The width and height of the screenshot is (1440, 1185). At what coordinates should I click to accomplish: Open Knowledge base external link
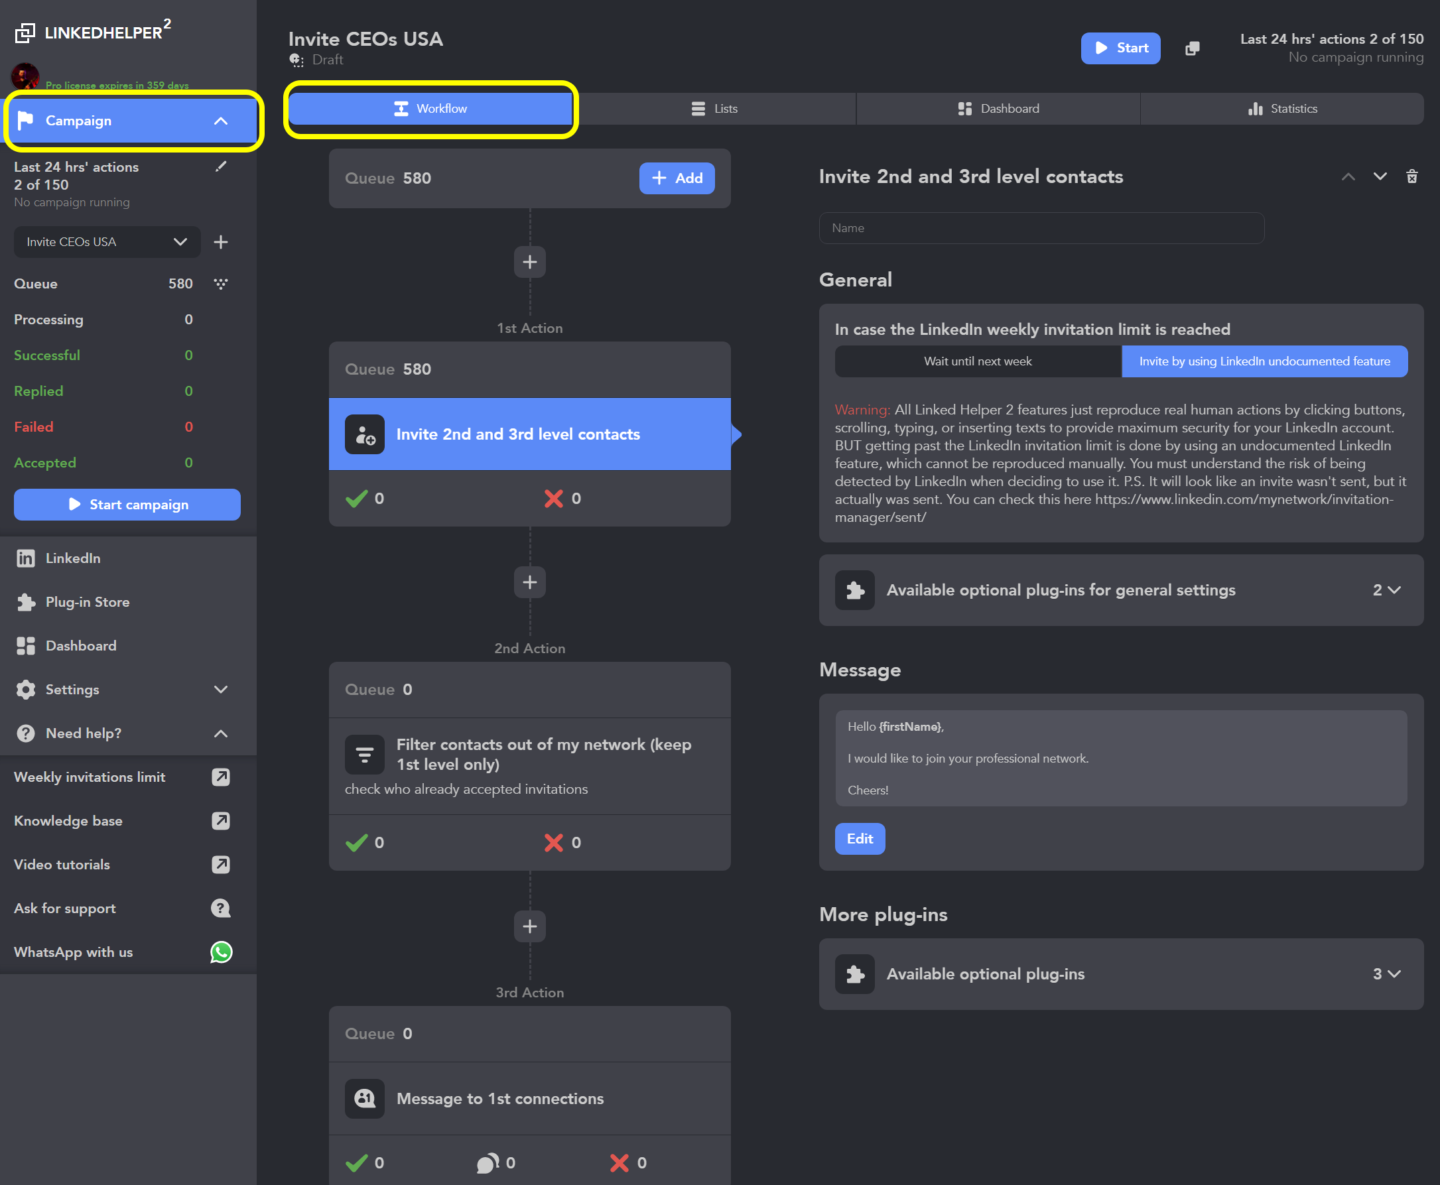[220, 820]
